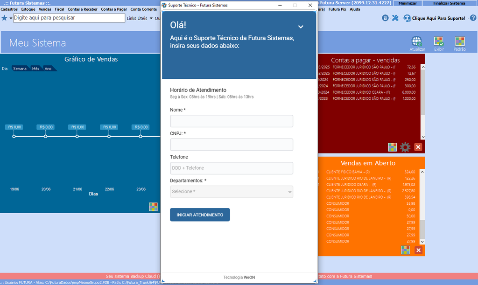
Task: Click the Finalizar Sistema button
Action: (450, 3)
